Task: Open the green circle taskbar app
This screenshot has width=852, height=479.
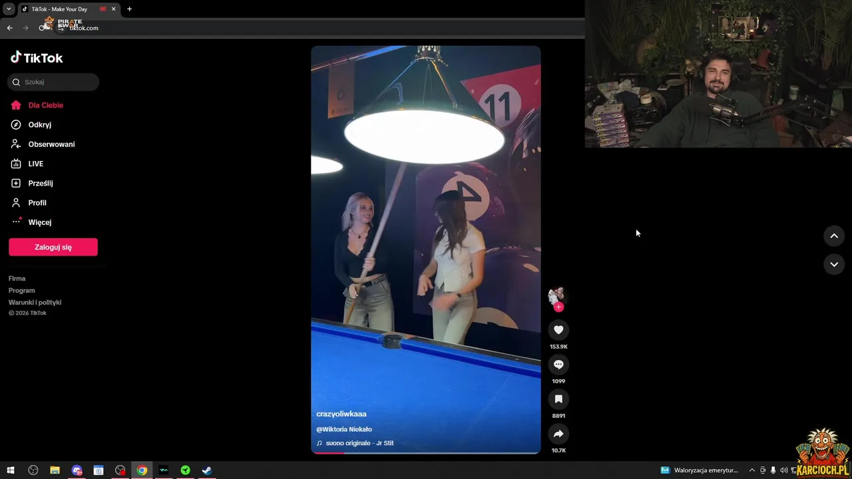Action: (185, 470)
